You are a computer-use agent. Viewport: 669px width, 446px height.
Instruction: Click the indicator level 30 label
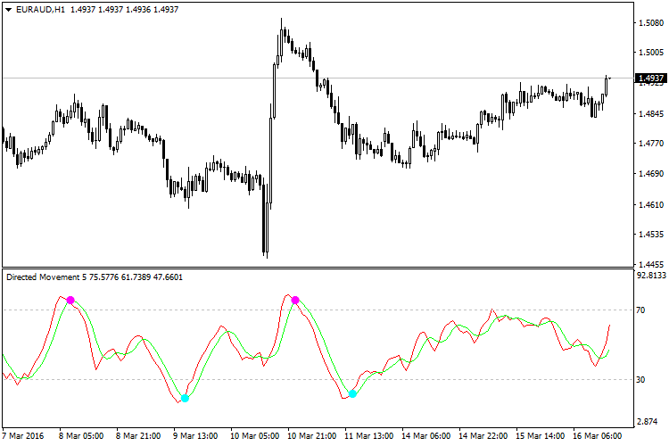point(640,380)
